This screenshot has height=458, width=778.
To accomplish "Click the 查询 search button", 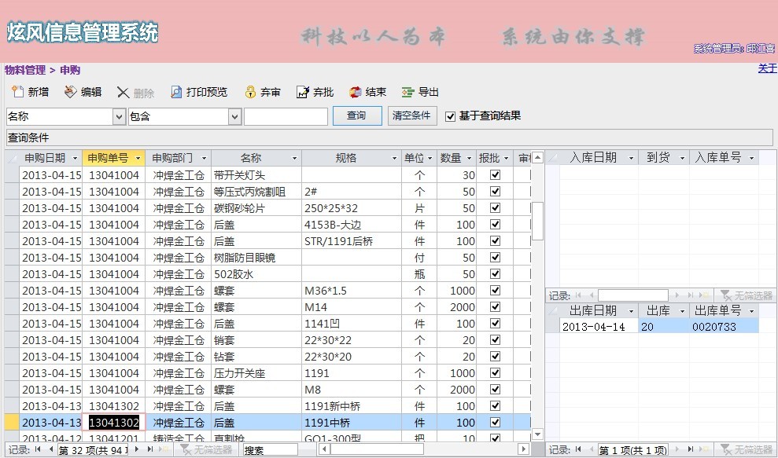I will (x=357, y=116).
